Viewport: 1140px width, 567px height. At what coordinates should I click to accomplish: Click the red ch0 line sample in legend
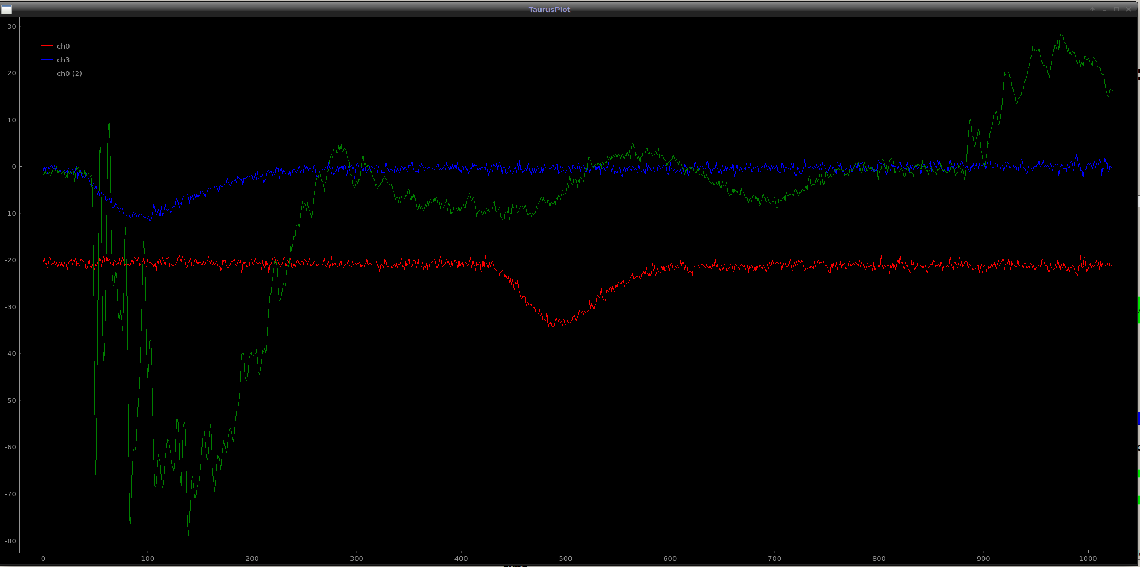coord(47,46)
